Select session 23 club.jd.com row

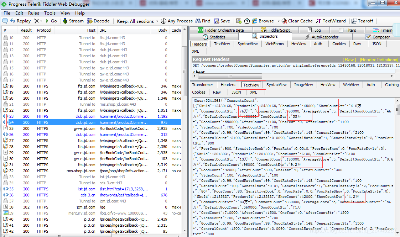(91, 116)
